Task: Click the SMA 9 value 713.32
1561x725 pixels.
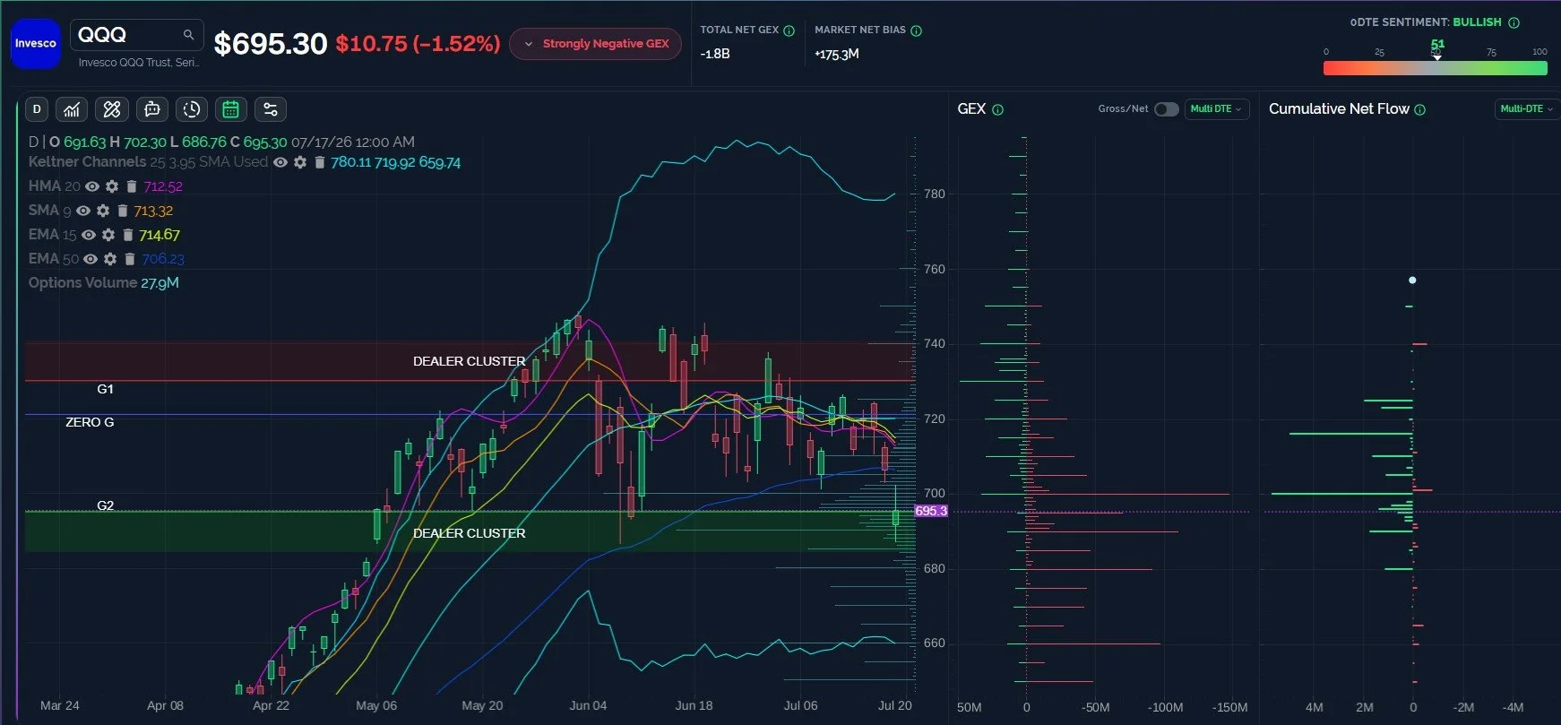Action: [x=153, y=211]
